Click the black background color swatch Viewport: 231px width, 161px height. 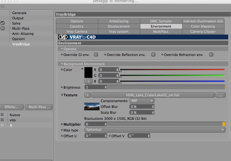click(88, 72)
